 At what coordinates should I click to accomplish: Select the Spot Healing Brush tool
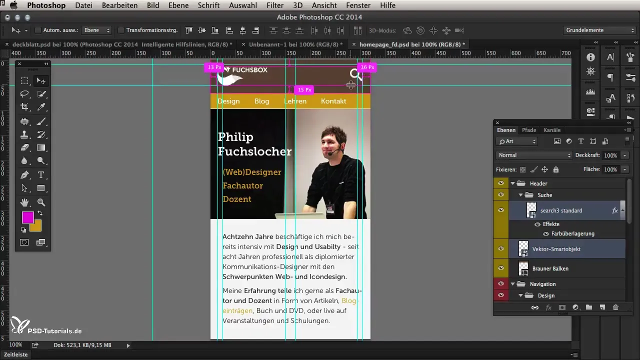(24, 121)
